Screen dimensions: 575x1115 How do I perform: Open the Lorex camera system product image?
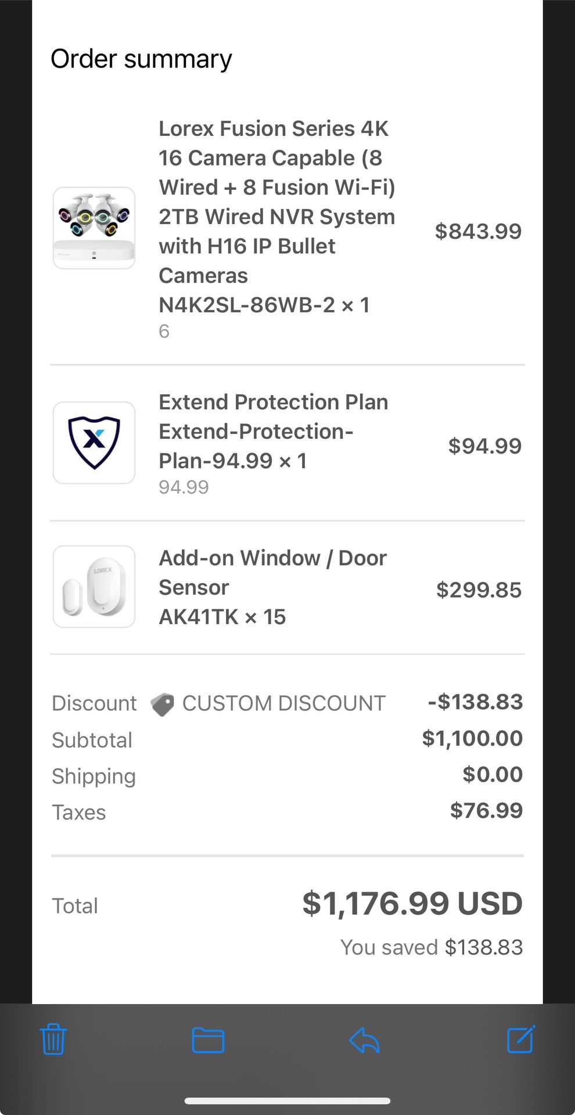(x=94, y=228)
